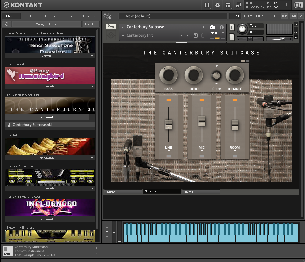This screenshot has height=262, width=305.
Task: Click Browse under the Tenor Saxophone library
Action: pos(46,56)
